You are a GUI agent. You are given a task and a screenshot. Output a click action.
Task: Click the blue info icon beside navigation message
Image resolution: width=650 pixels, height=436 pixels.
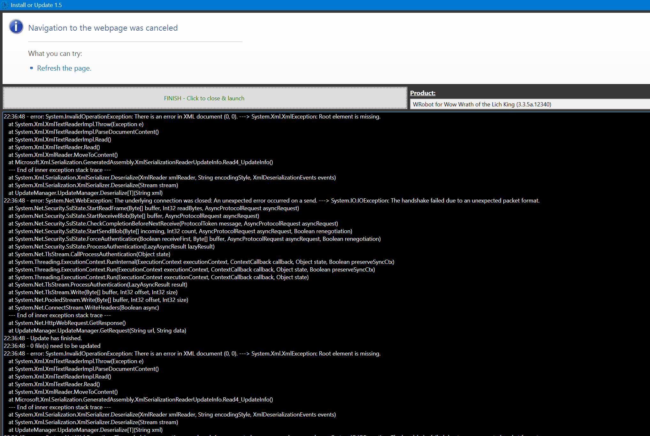pyautogui.click(x=16, y=27)
